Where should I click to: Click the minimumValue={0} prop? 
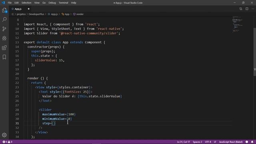click(57, 119)
